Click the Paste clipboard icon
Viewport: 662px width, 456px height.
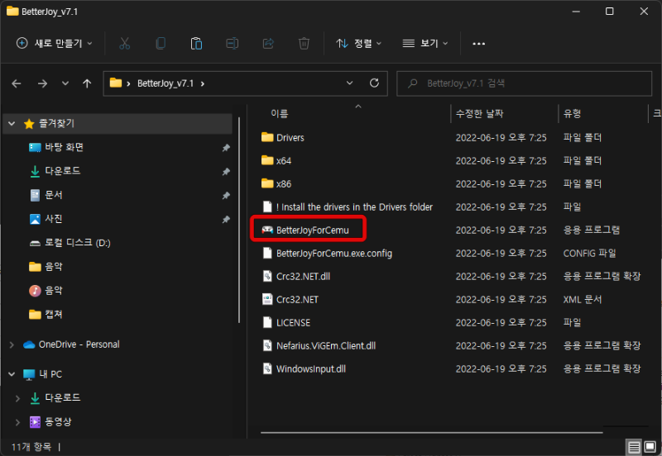196,44
